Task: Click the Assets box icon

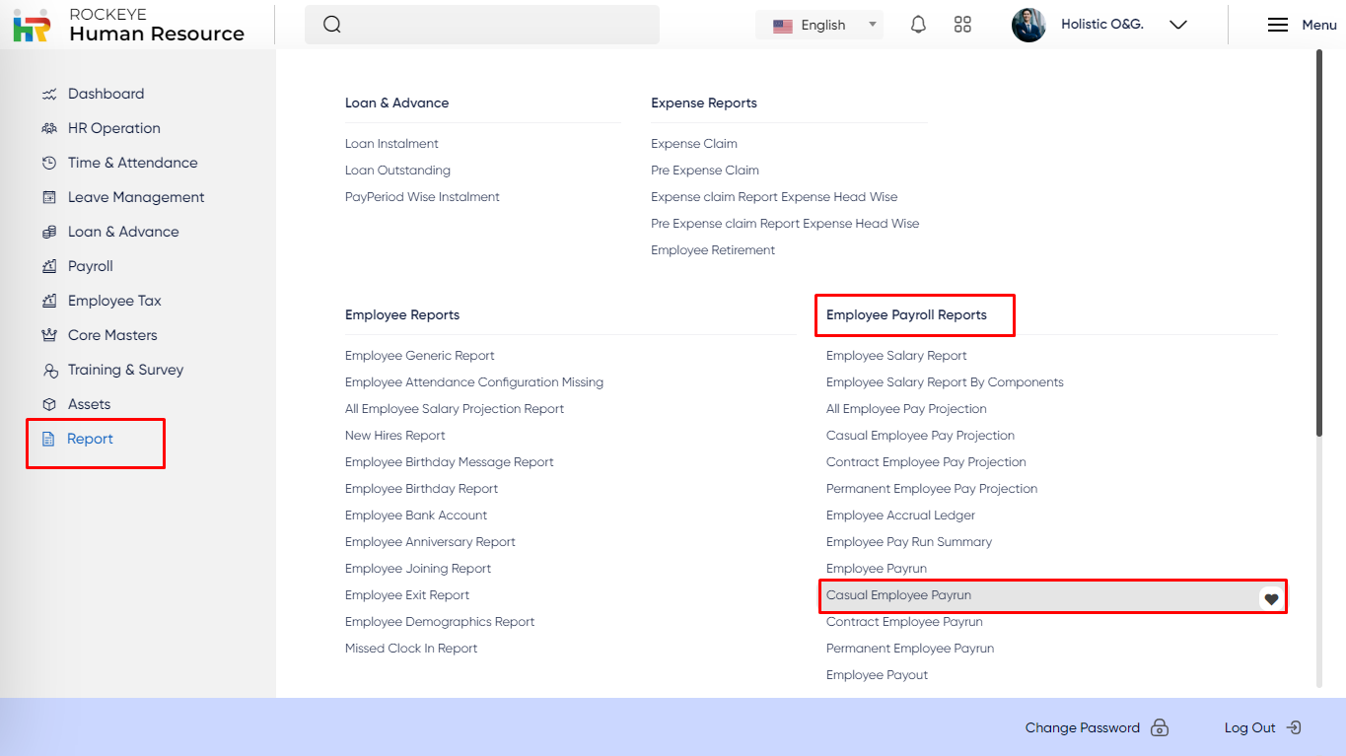Action: point(49,404)
